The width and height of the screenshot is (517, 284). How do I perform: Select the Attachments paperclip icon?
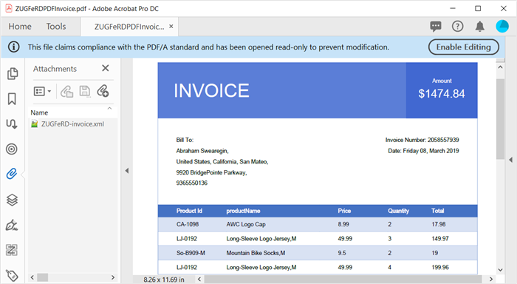(12, 174)
